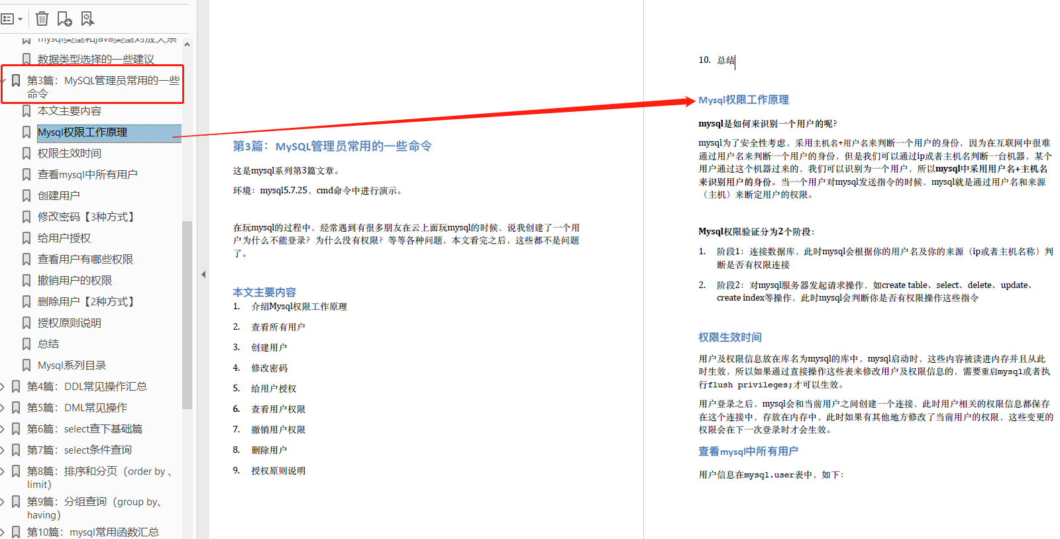Expand the 第8篇 排序和分页 bookmark

3,471
